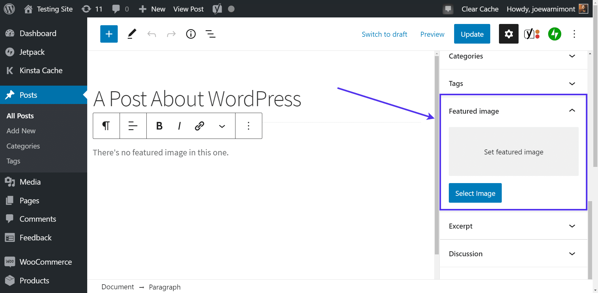Click the Set featured image placeholder area
The image size is (598, 293).
(x=513, y=152)
